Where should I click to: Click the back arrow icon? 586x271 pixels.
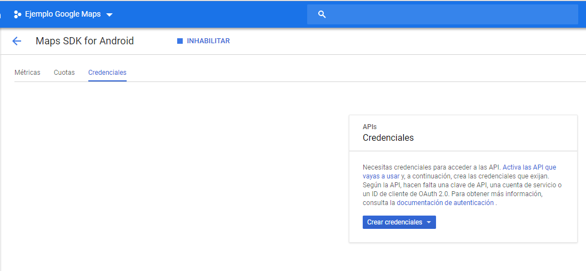17,41
